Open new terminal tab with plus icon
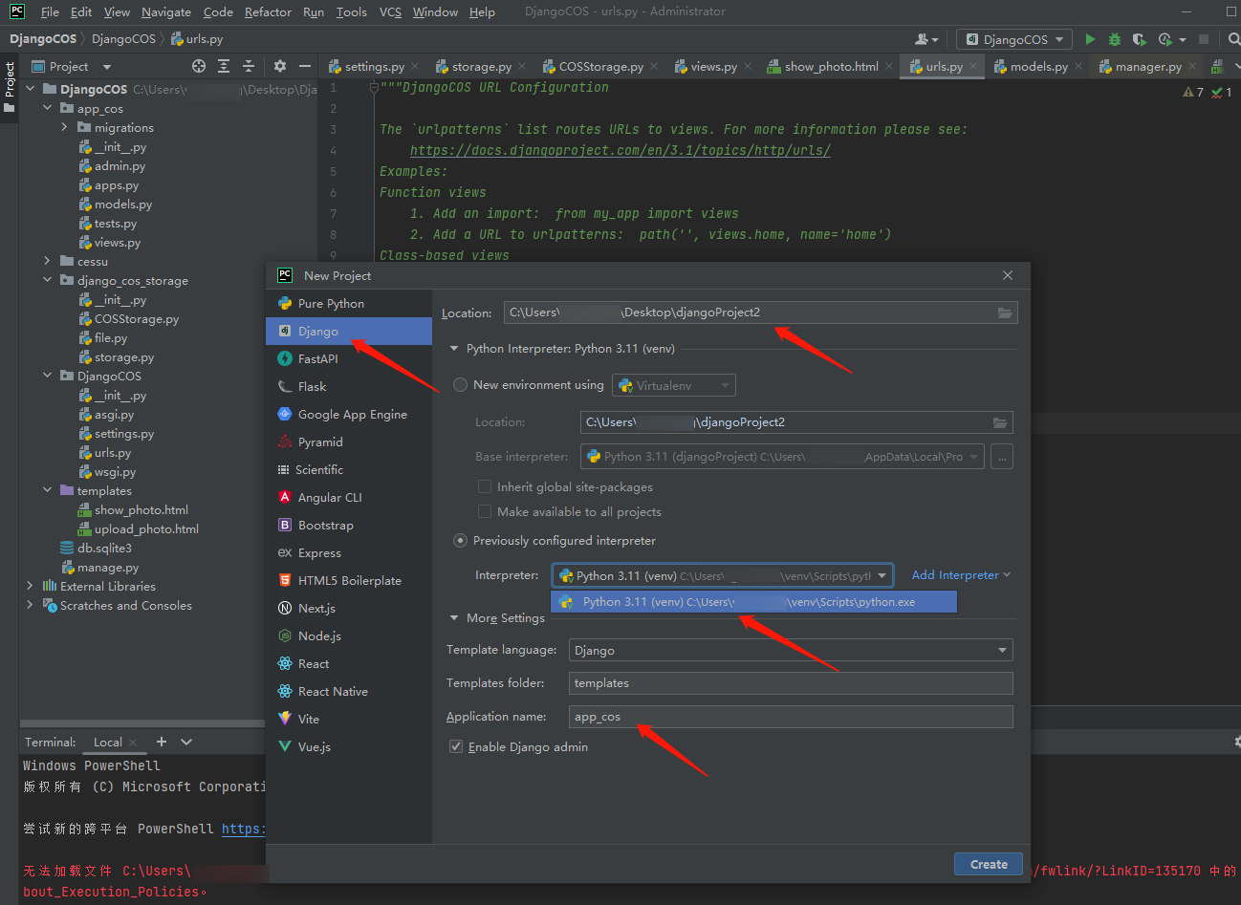The height and width of the screenshot is (905, 1241). (162, 742)
